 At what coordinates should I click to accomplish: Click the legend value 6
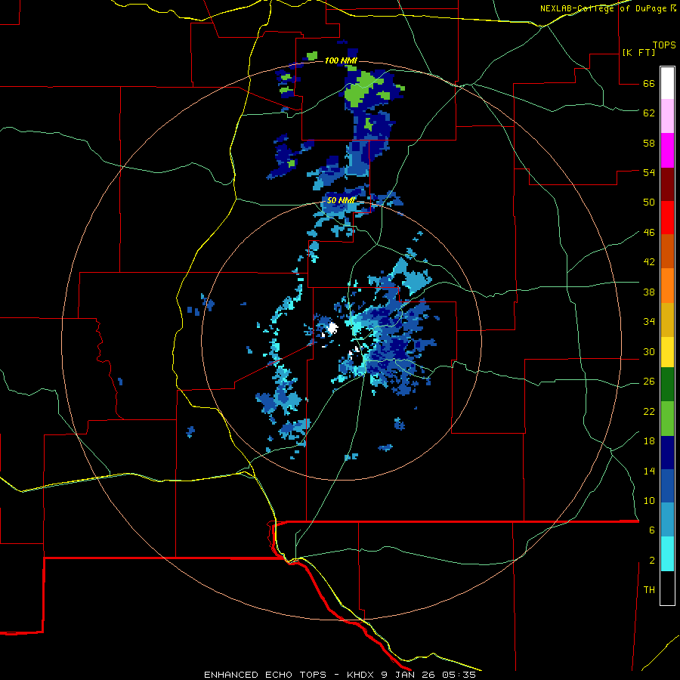[652, 530]
